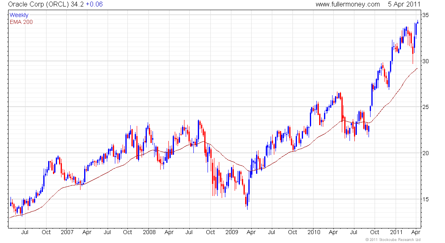Click the 2008 year axis label

(149, 232)
